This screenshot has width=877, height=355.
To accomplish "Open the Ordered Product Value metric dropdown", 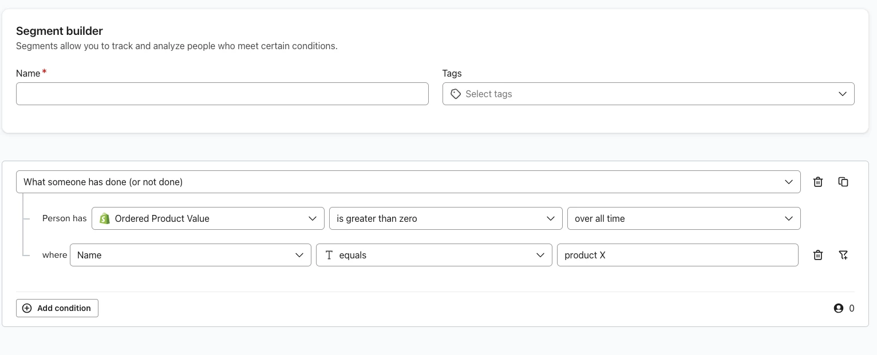I will coord(208,218).
